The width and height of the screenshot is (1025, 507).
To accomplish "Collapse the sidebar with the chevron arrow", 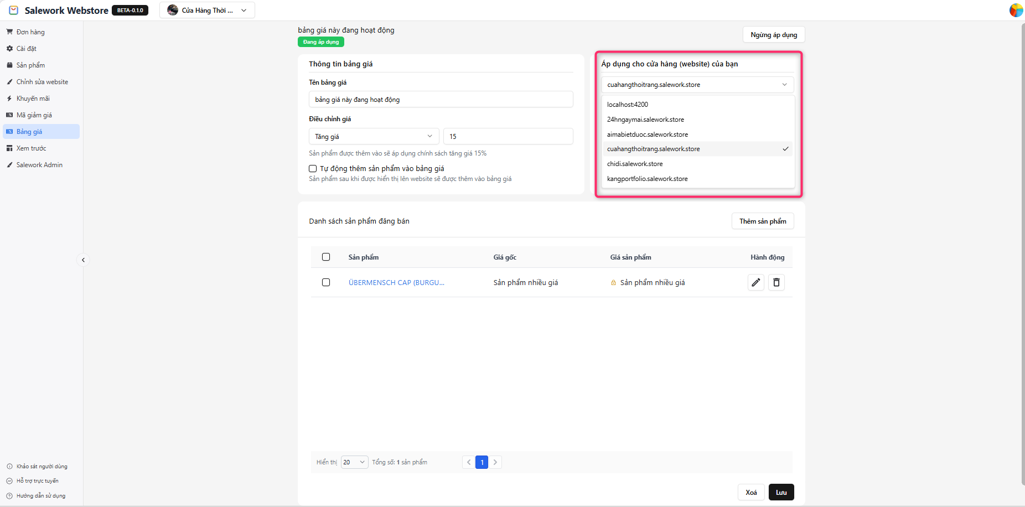I will 83,260.
